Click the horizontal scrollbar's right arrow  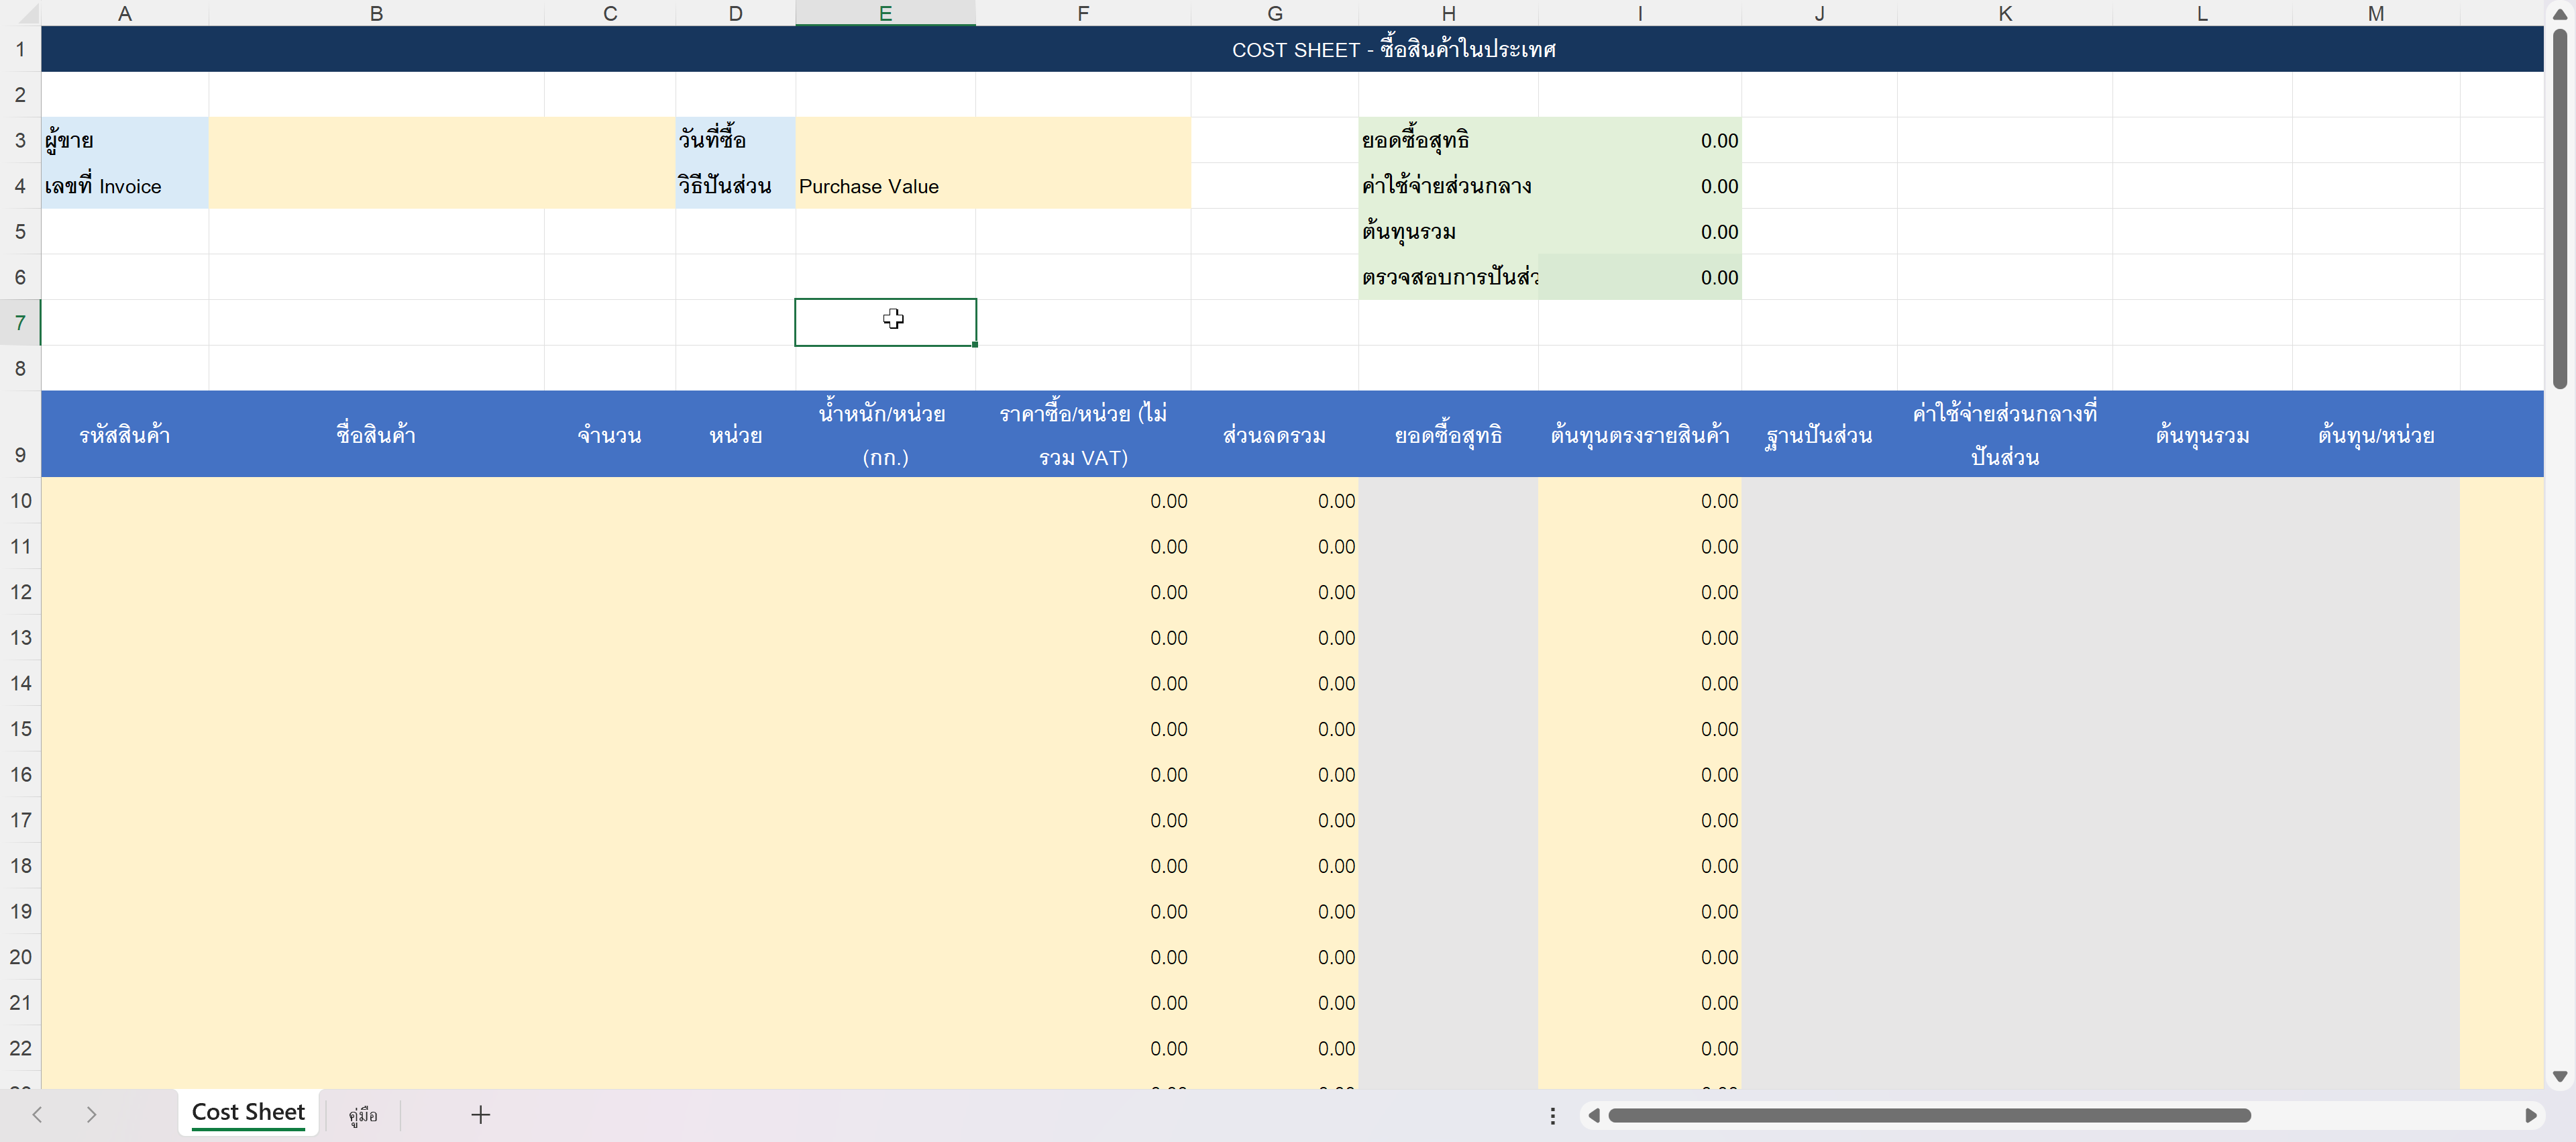[x=2531, y=1115]
